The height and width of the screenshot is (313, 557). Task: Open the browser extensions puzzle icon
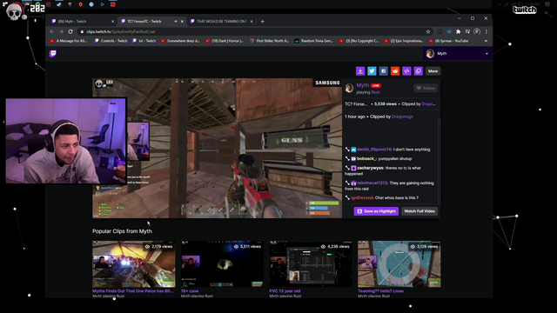coord(459,31)
